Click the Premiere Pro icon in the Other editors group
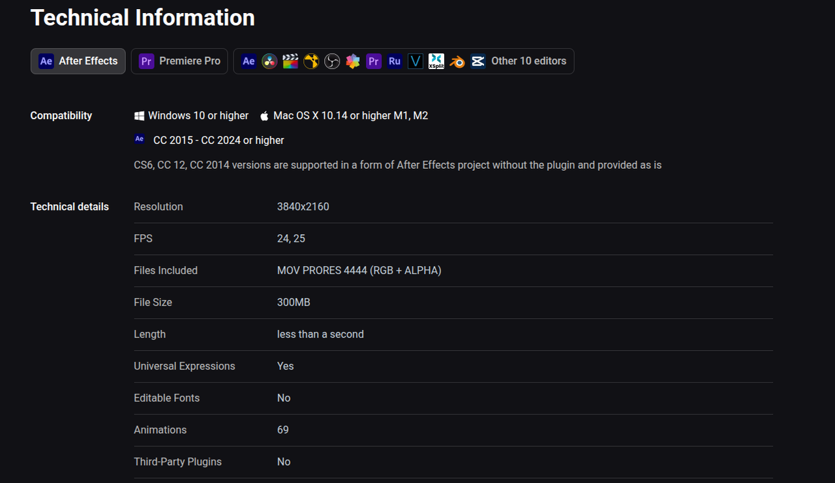This screenshot has height=483, width=835. point(374,61)
